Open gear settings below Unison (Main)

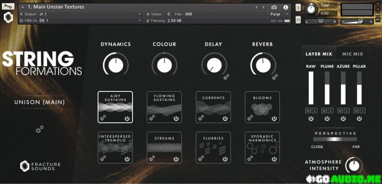[x=39, y=129]
